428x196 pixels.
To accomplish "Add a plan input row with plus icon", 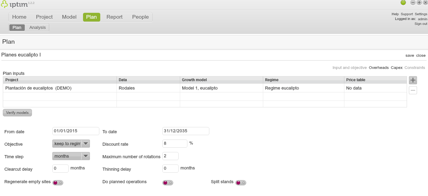I will [x=413, y=80].
